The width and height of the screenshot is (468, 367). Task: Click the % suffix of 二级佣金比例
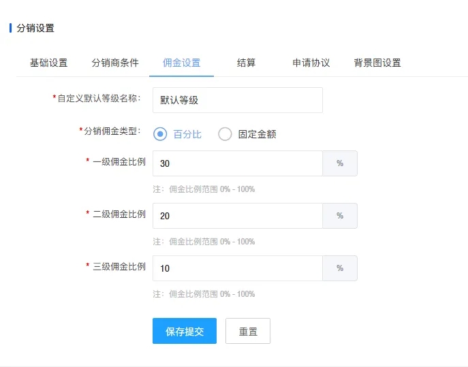(340, 216)
